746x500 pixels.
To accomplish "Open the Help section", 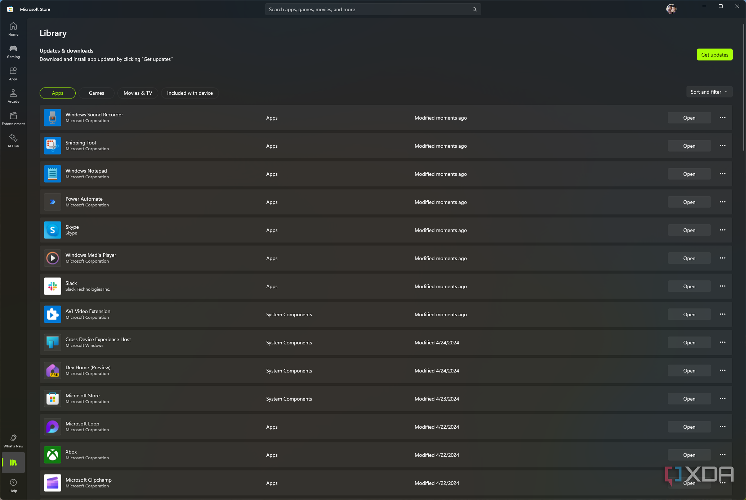I will pos(13,486).
